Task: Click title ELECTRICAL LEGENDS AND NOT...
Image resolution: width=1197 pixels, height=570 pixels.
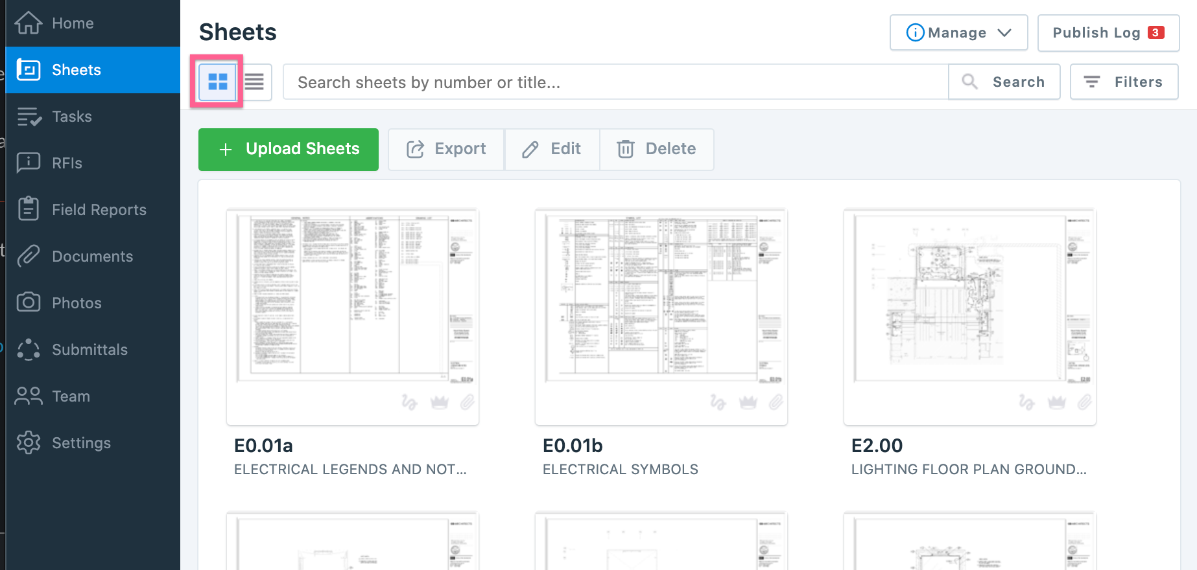Action: click(350, 470)
